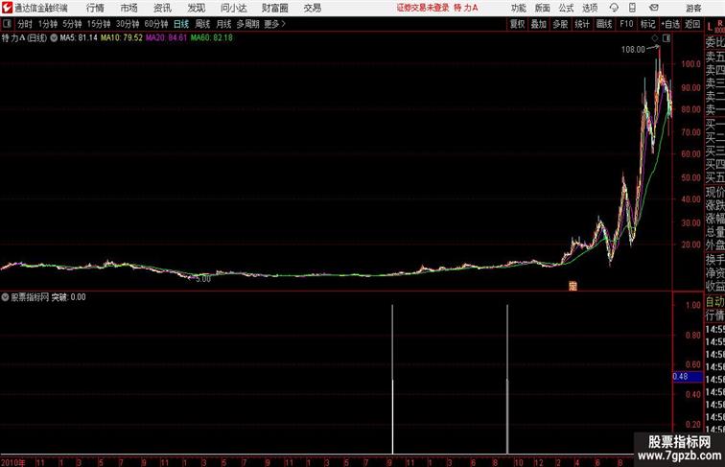The width and height of the screenshot is (725, 467).
Task: Click the MA60: 82.18 indicator value
Action: 212,38
